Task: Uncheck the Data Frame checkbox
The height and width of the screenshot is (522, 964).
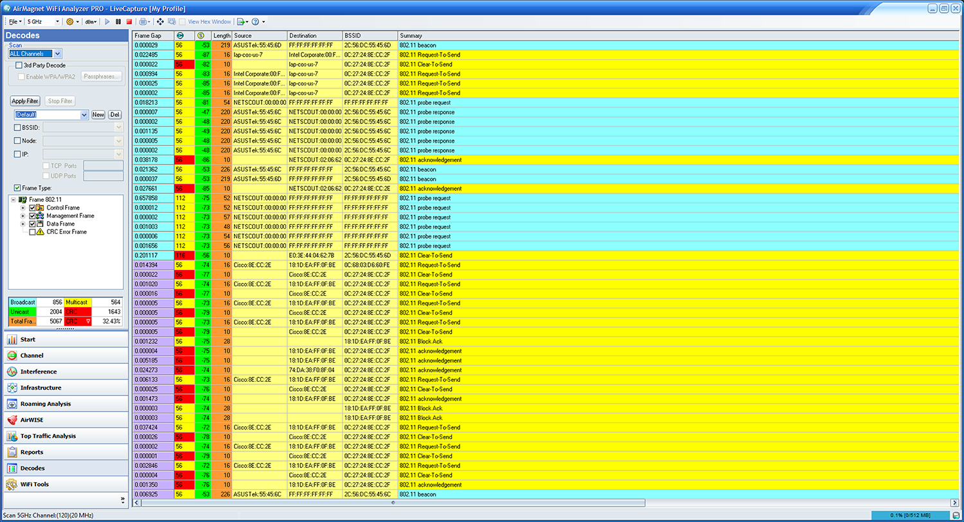Action: [33, 224]
